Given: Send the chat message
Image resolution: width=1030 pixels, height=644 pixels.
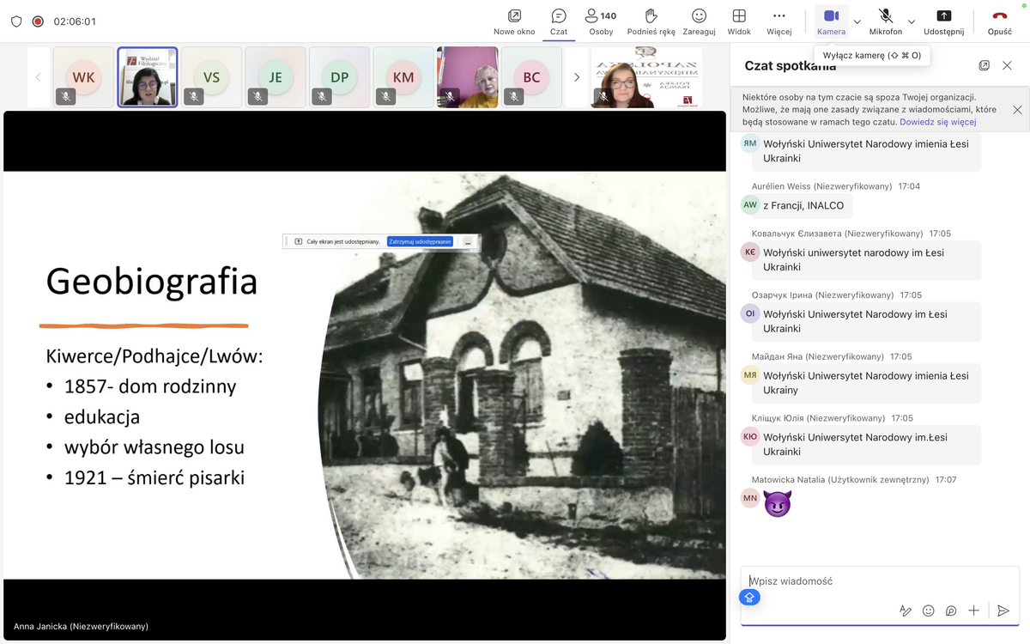Looking at the screenshot, I should point(1003,611).
